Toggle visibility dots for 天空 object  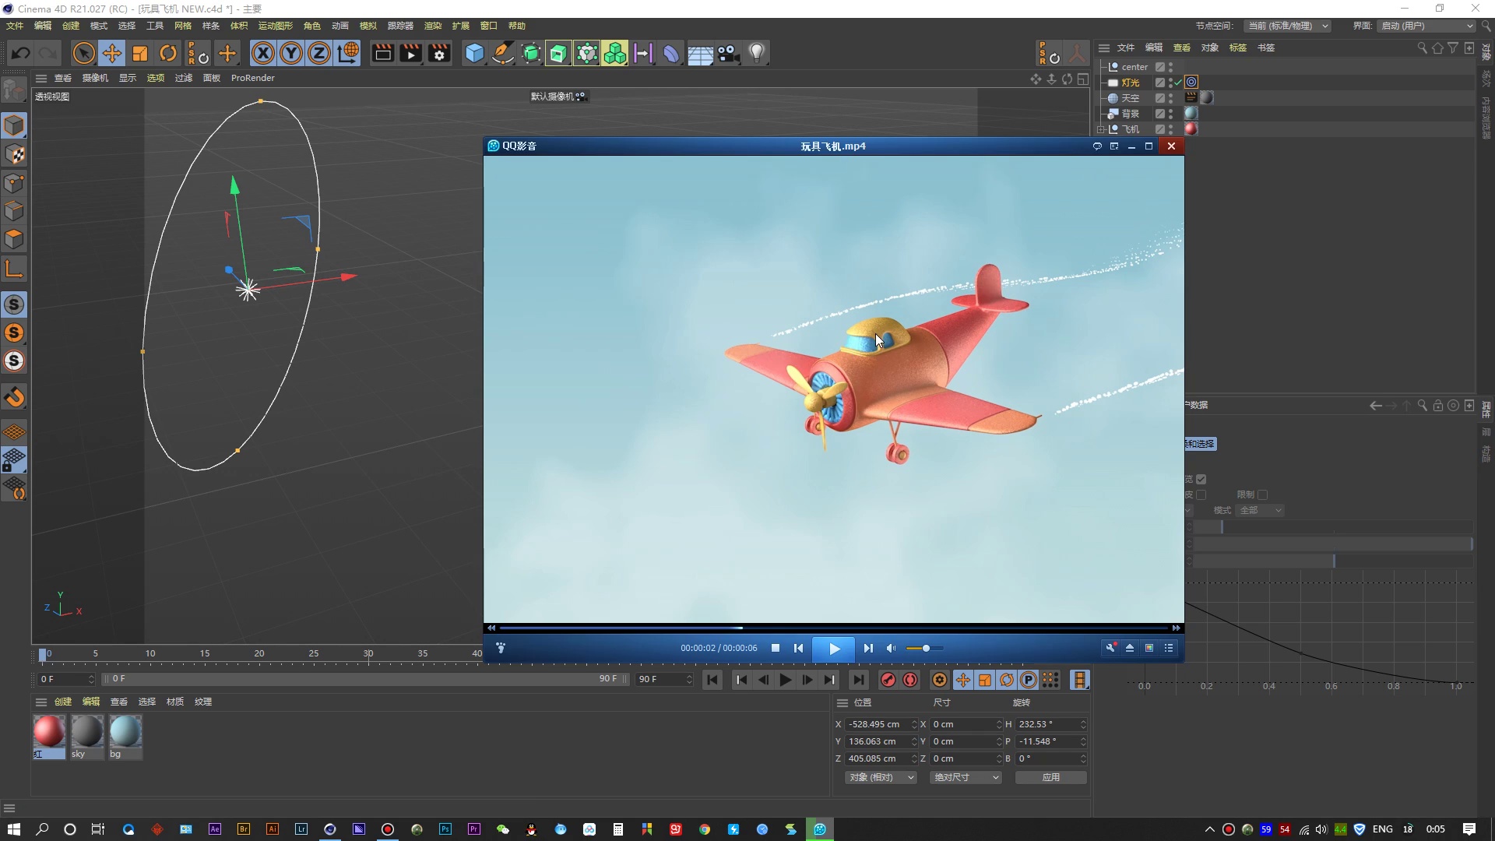coord(1170,98)
